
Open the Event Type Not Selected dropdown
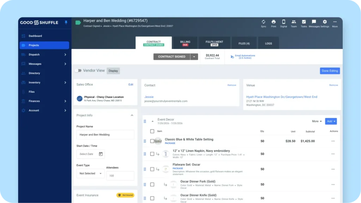click(x=90, y=173)
